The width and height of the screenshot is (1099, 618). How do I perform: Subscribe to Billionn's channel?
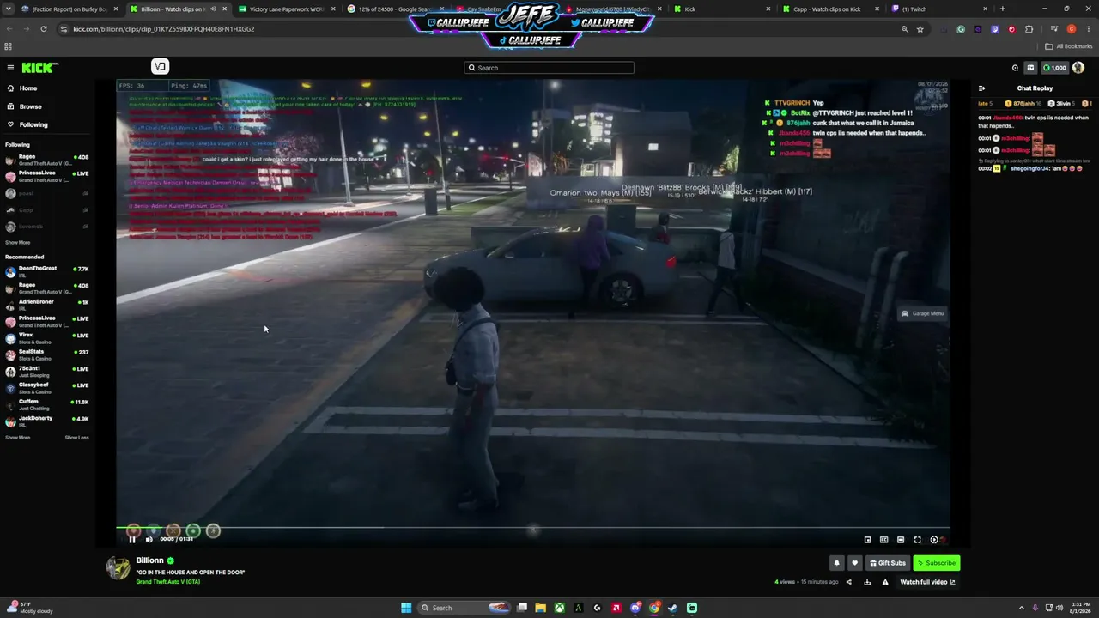click(936, 563)
